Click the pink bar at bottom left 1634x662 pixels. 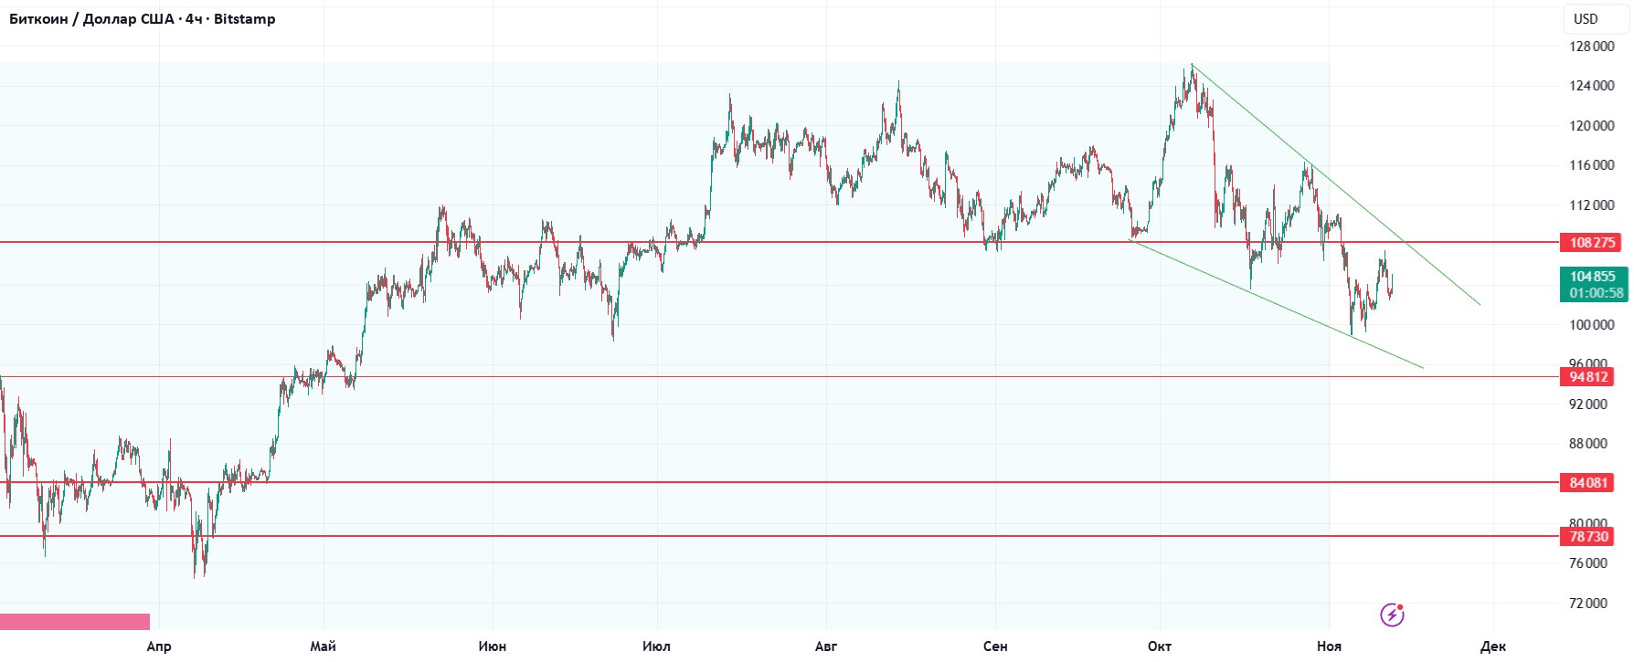[74, 622]
